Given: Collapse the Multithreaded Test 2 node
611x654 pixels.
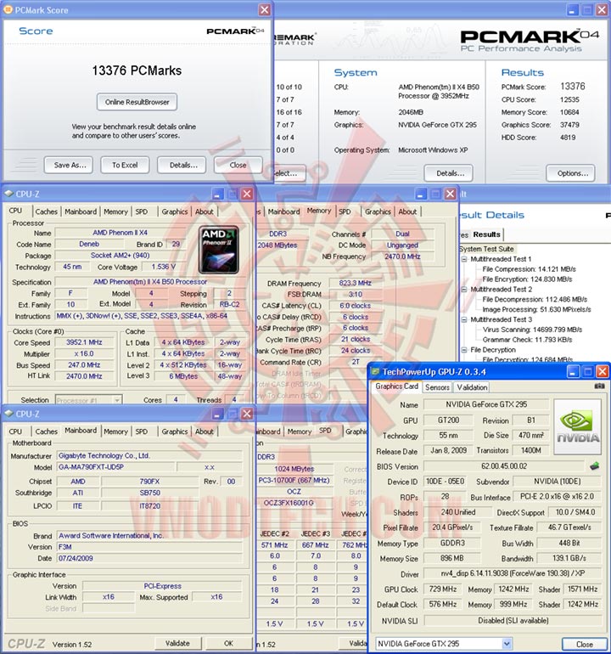Looking at the screenshot, I should click(x=464, y=289).
